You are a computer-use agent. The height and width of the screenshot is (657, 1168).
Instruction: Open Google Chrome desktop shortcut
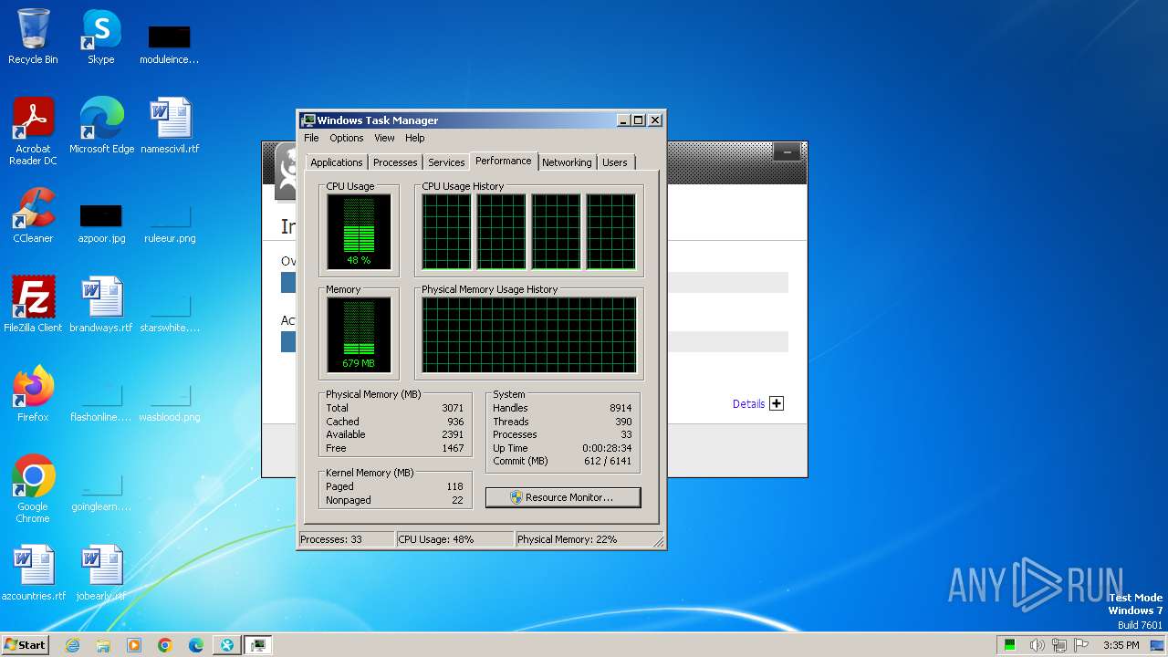[33, 489]
